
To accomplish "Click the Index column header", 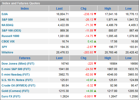I will [25, 9].
